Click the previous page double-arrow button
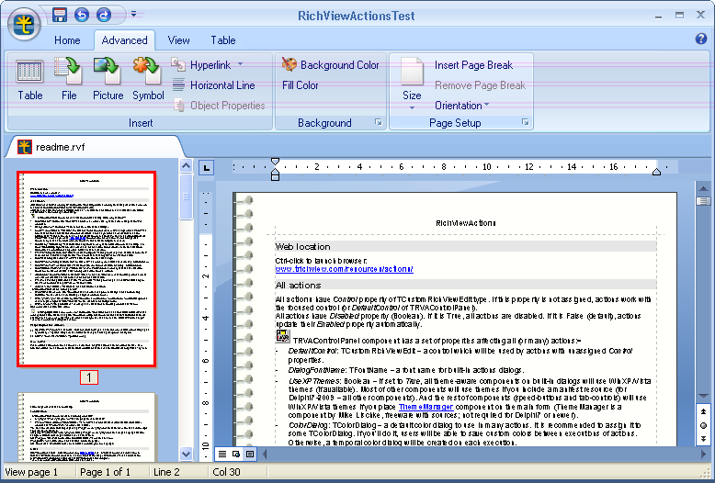The height and width of the screenshot is (483, 715). coord(704,412)
